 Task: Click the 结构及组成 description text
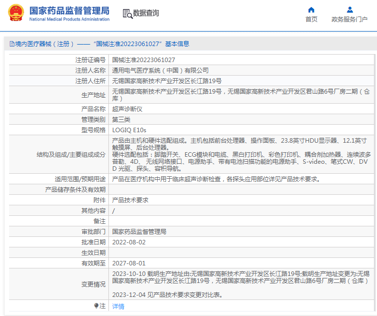[x=241, y=155]
